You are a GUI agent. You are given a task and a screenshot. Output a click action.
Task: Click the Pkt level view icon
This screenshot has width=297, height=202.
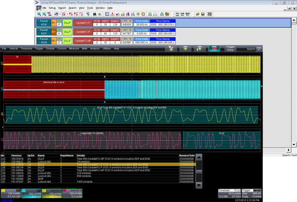[177, 14]
